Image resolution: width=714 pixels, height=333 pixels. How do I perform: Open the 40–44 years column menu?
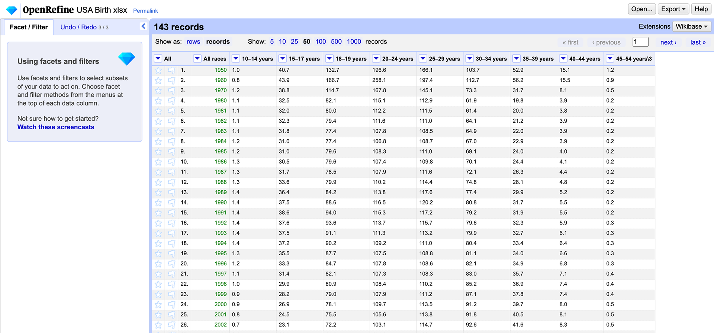tap(563, 59)
